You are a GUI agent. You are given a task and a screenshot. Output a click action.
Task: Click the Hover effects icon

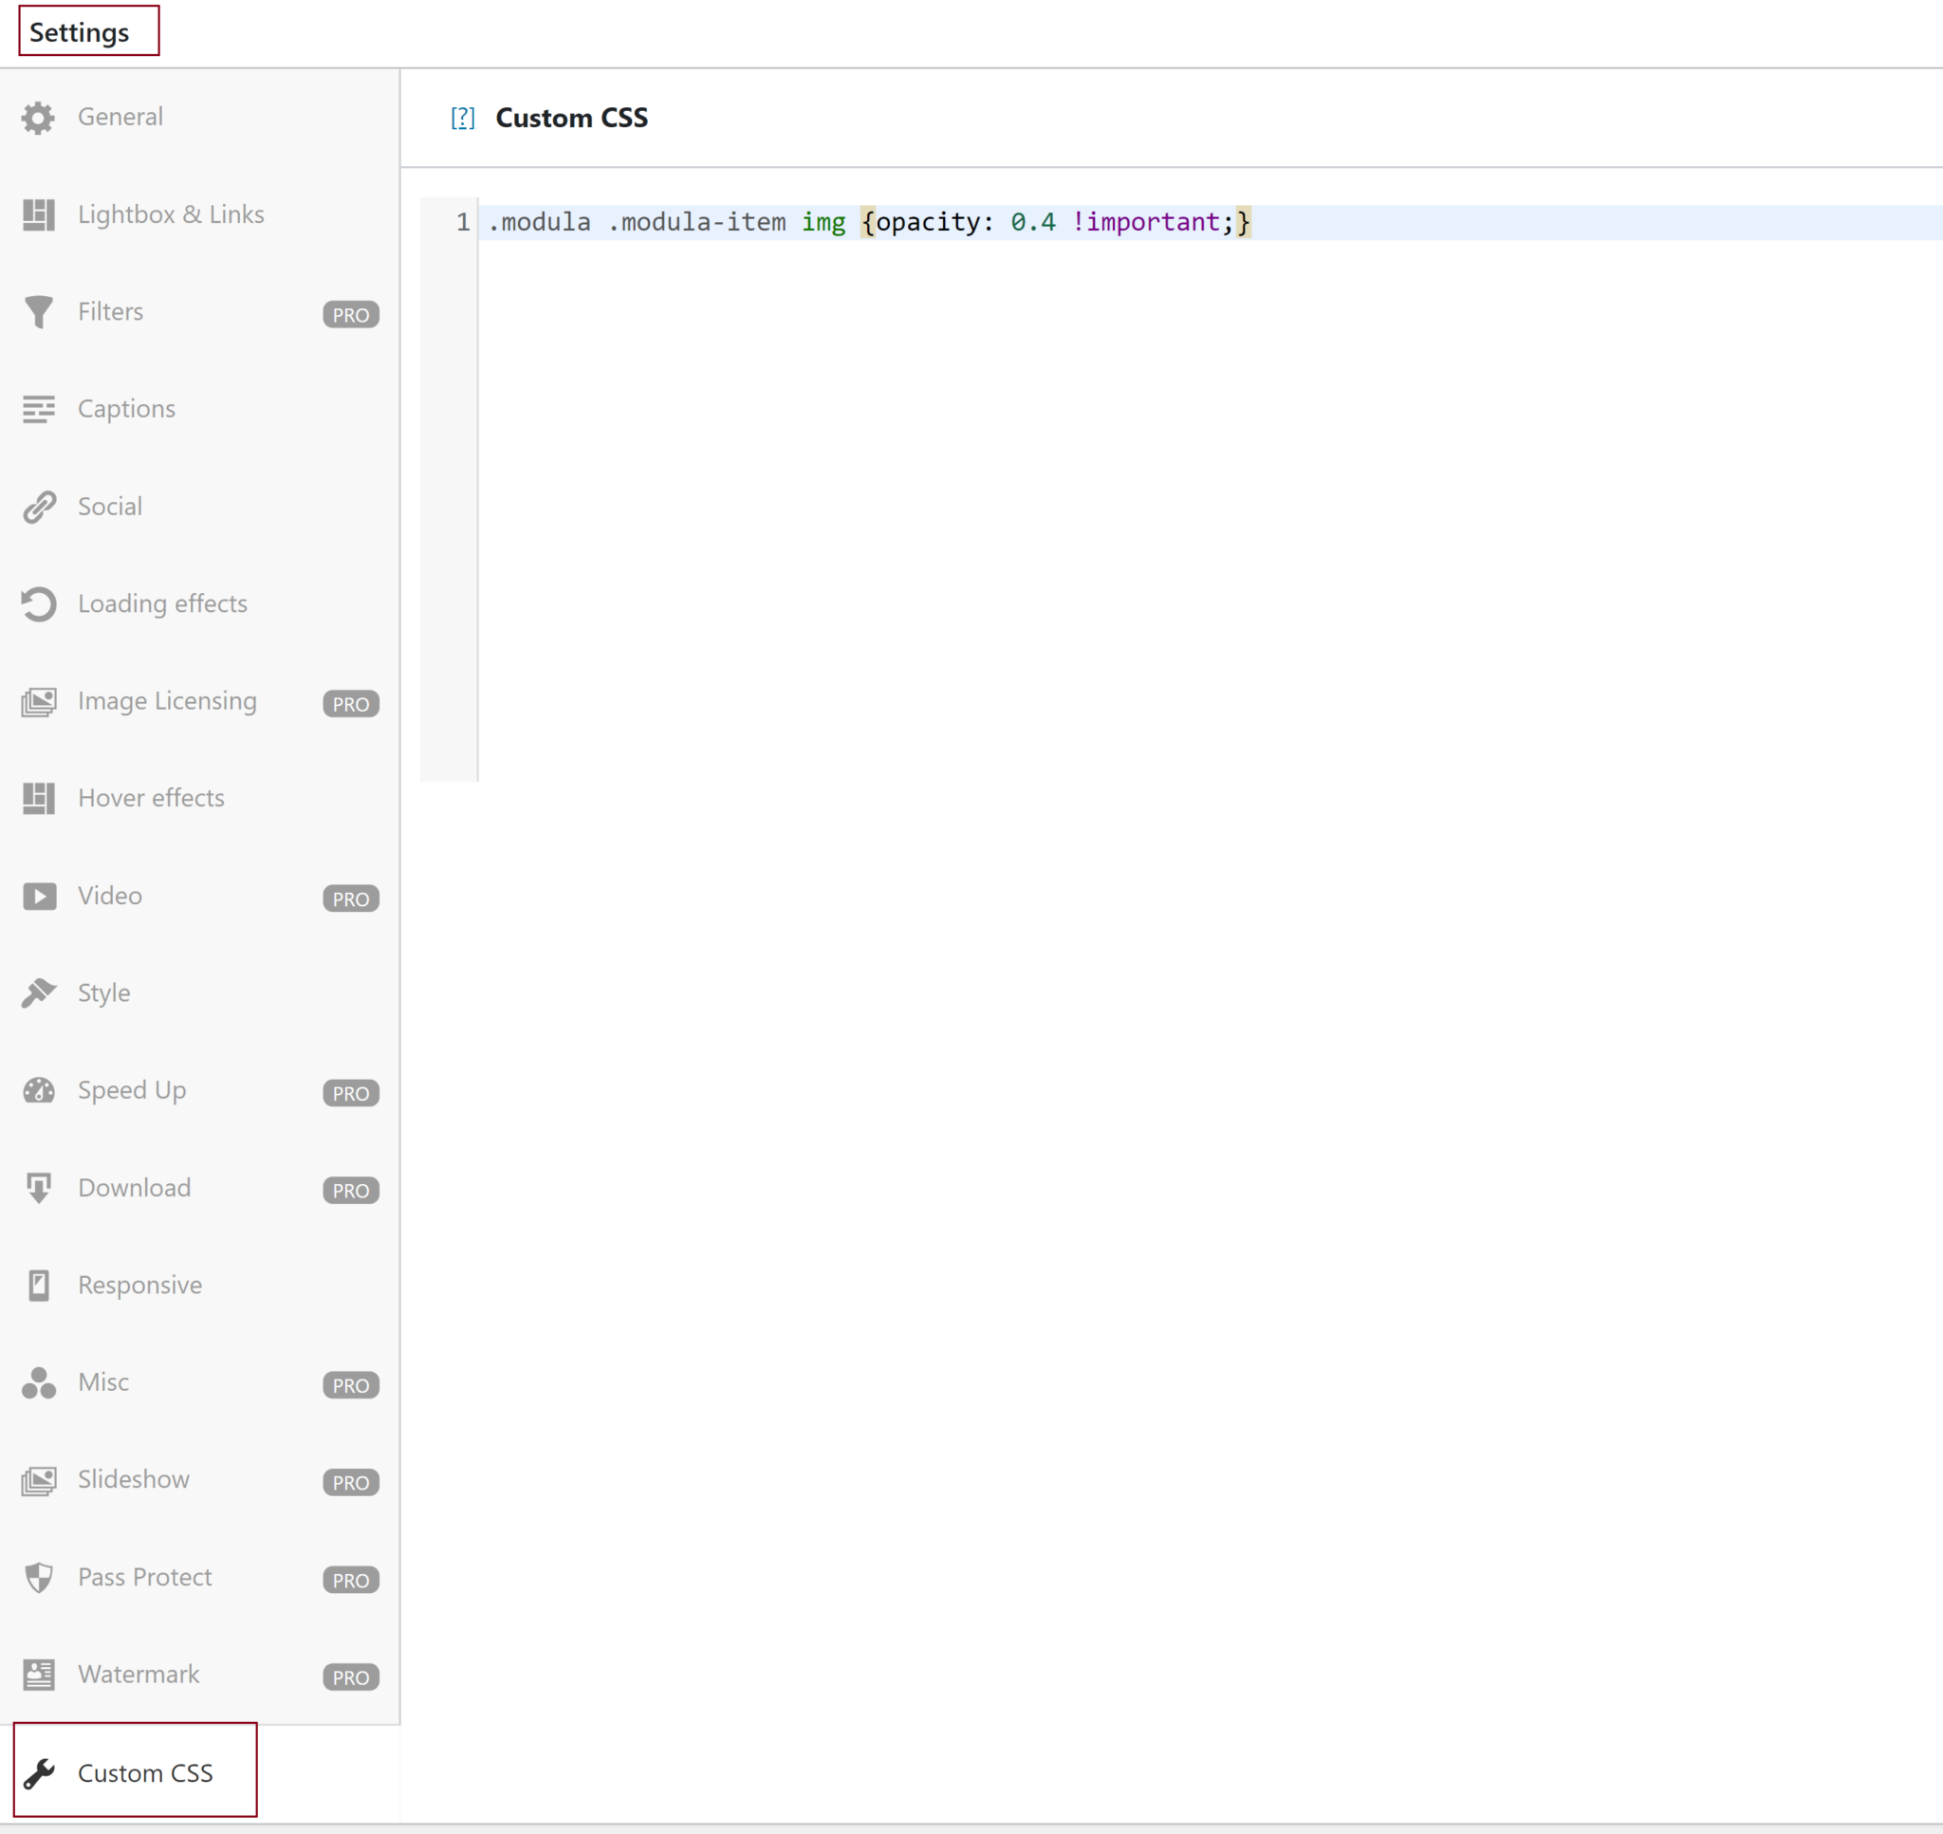(x=38, y=798)
